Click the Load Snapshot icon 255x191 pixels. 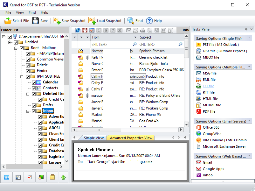[x=92, y=21]
